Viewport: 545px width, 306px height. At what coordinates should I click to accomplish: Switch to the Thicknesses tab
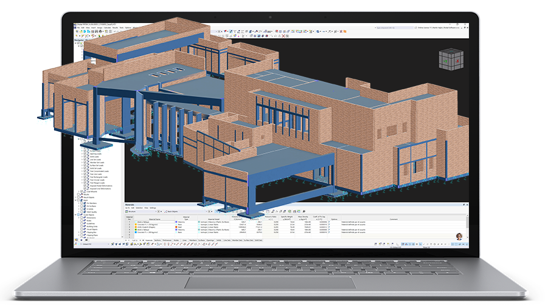(x=167, y=240)
